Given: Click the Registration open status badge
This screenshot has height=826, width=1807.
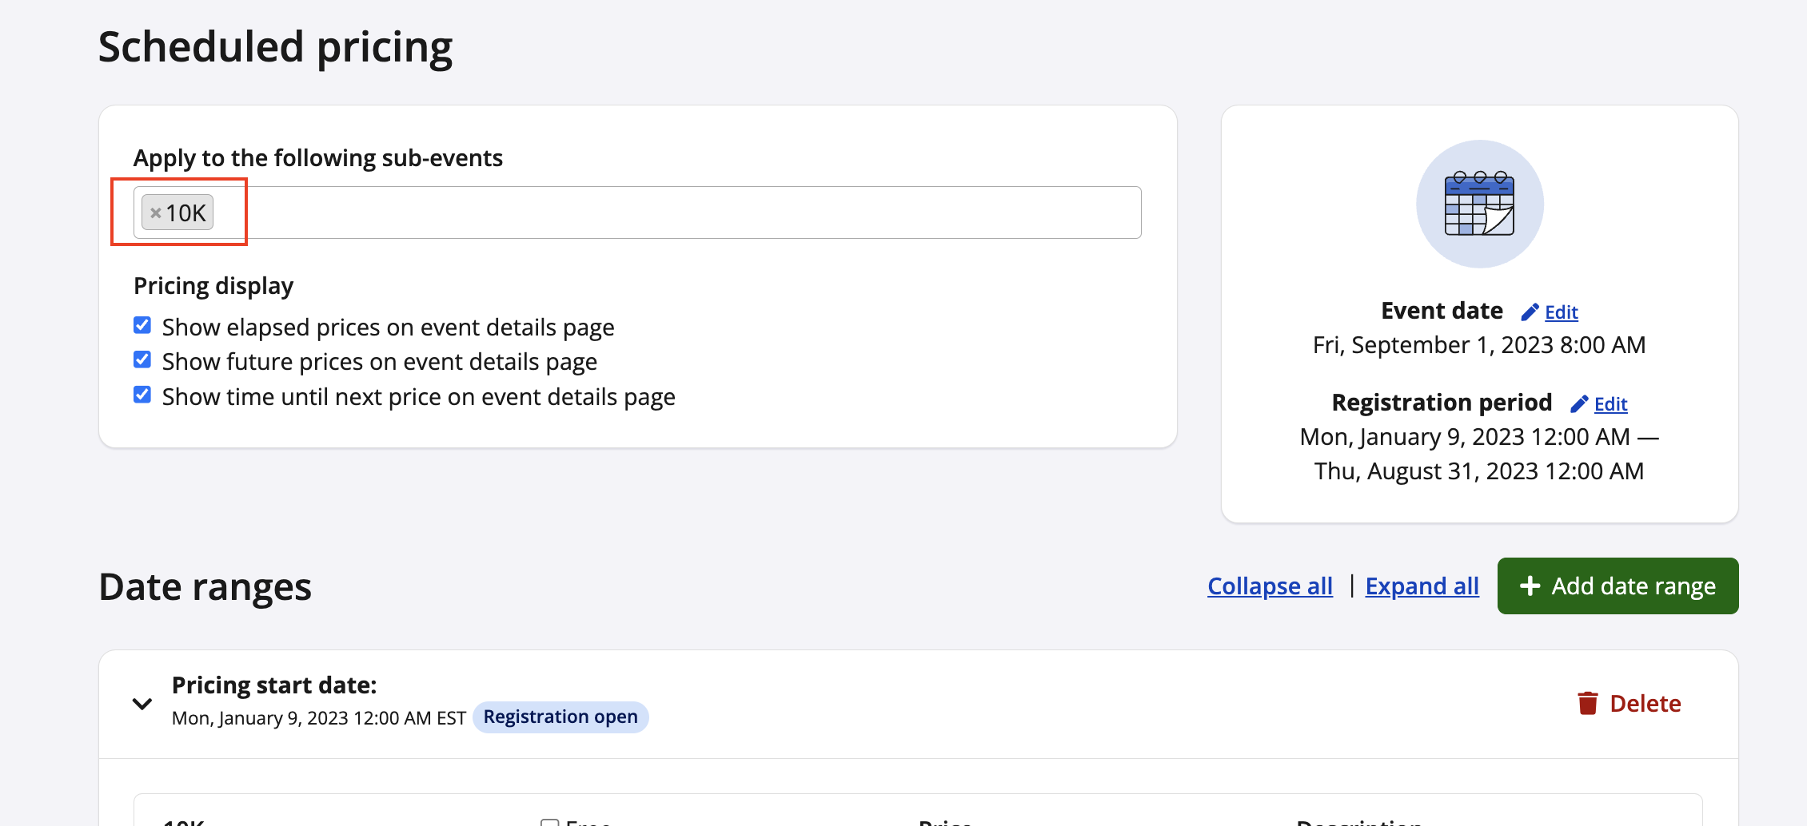Looking at the screenshot, I should (560, 717).
